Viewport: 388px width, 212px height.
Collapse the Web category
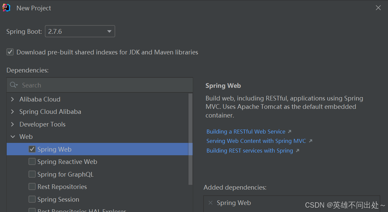click(x=13, y=137)
